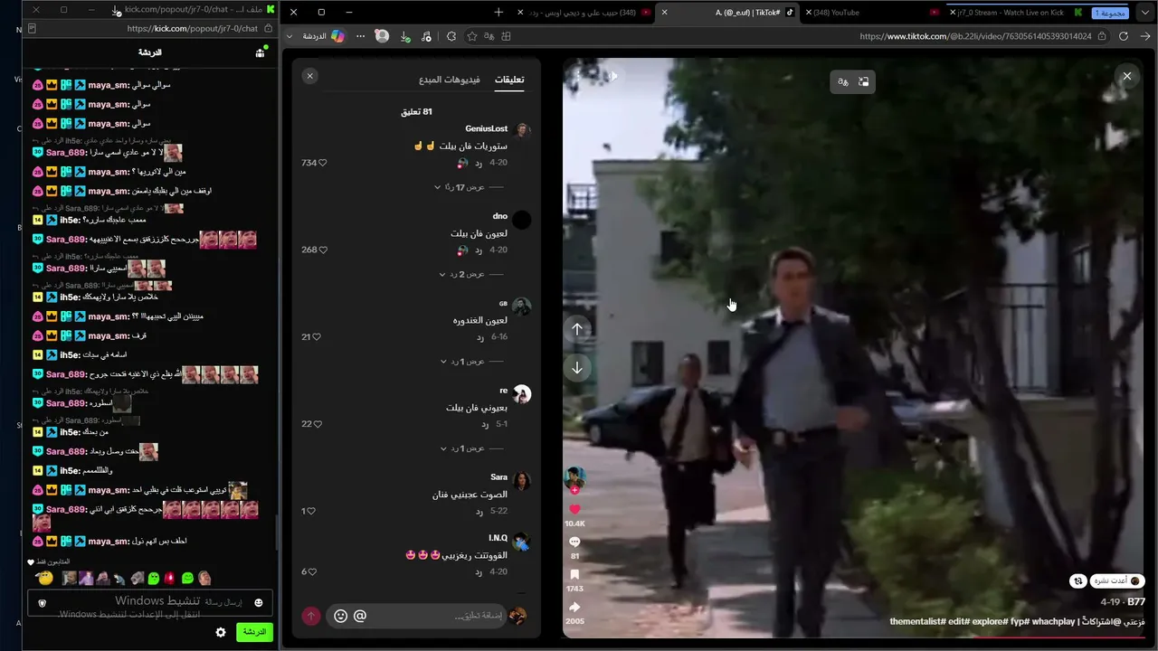Go to the next TikTok video
The width and height of the screenshot is (1158, 651).
pos(577,368)
